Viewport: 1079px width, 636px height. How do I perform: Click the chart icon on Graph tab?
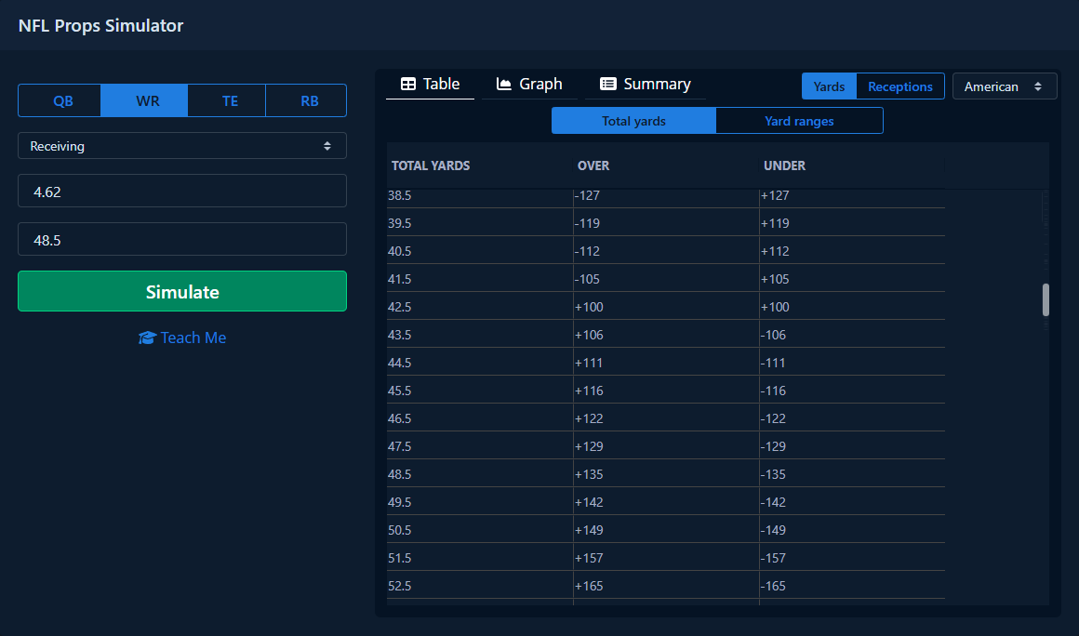click(504, 85)
